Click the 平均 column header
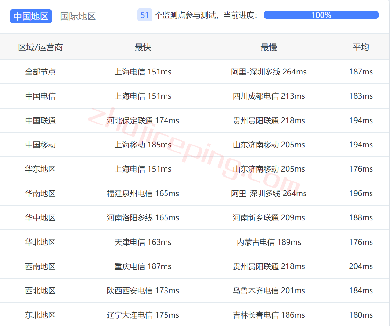The width and height of the screenshot is (390, 326). pyautogui.click(x=361, y=47)
